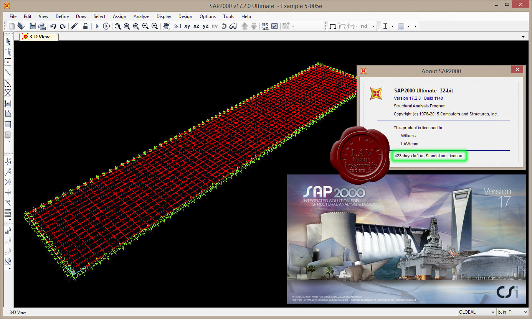Switch to xz plane view
532x319 pixels.
pos(197,26)
